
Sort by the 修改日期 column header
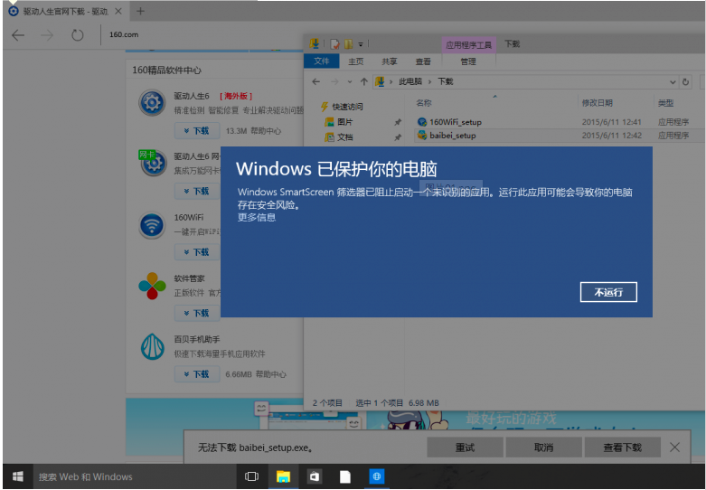point(597,103)
